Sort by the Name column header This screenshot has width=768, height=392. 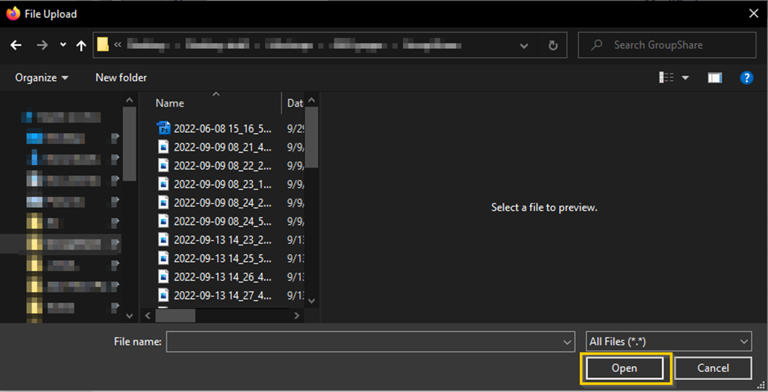click(170, 103)
